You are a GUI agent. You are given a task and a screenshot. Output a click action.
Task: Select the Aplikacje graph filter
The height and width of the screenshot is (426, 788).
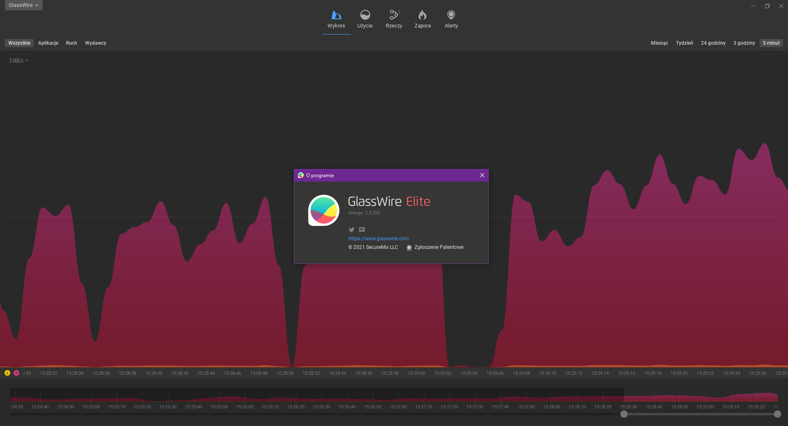[48, 43]
